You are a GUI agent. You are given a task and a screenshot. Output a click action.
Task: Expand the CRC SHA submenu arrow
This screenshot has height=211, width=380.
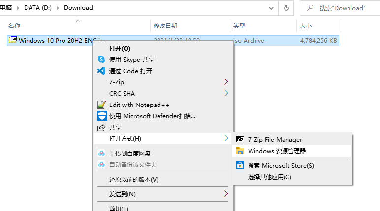[226, 93]
